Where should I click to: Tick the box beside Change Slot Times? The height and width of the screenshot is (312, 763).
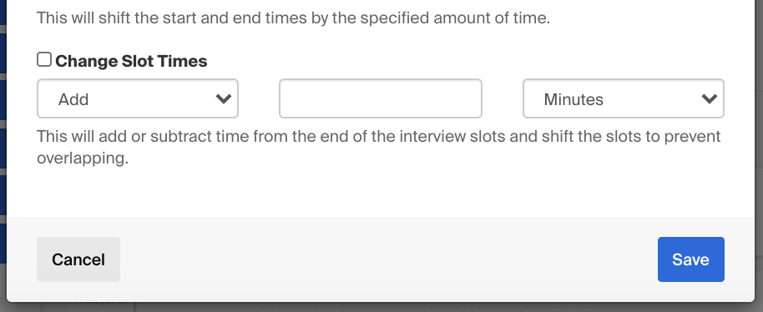click(x=44, y=60)
